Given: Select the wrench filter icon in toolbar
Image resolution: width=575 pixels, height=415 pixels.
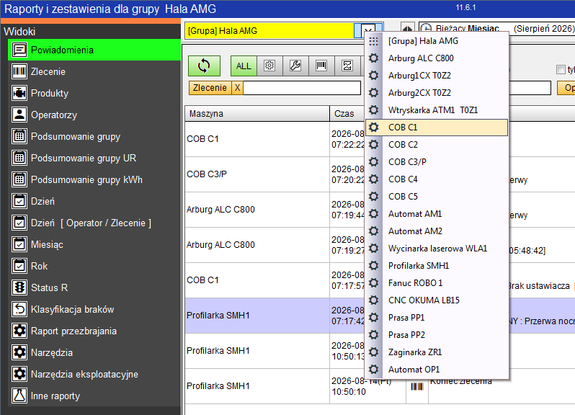Looking at the screenshot, I should 295,66.
